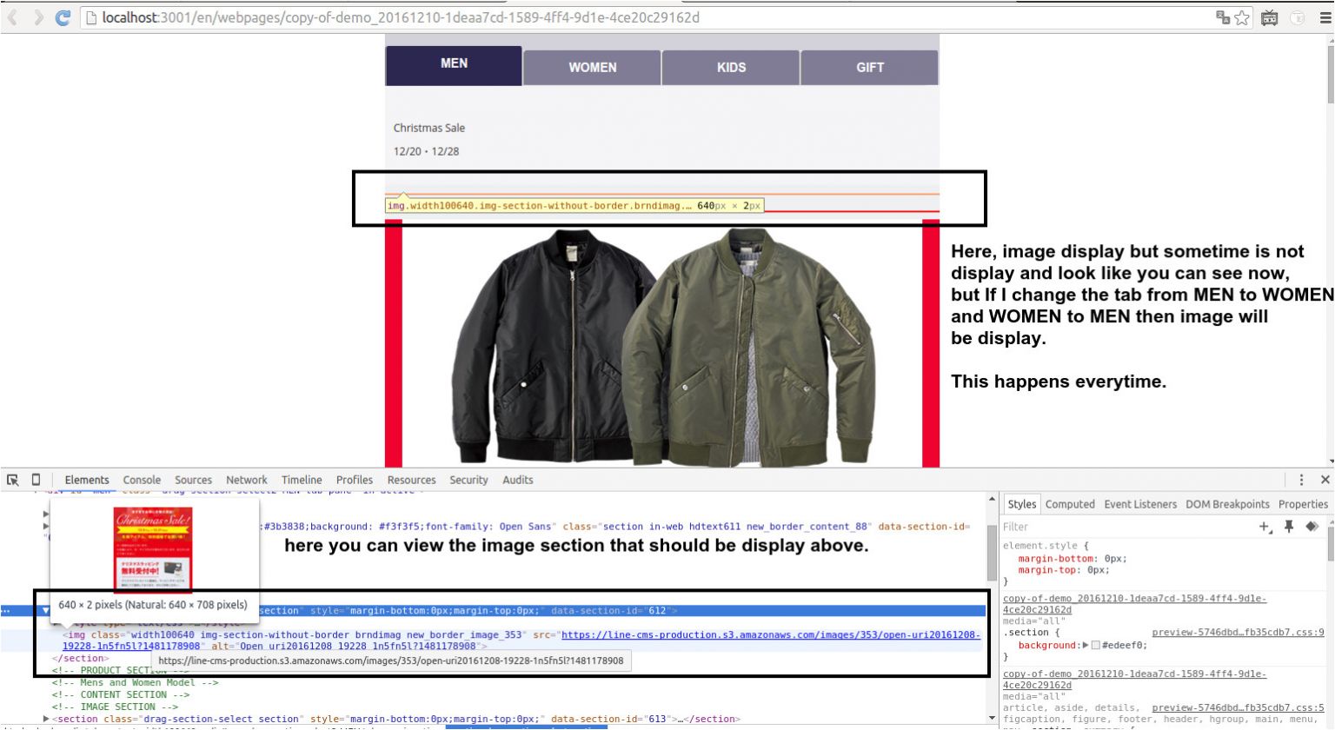Expand the section with data-section-id 613
The width and height of the screenshot is (1335, 730).
click(45, 719)
